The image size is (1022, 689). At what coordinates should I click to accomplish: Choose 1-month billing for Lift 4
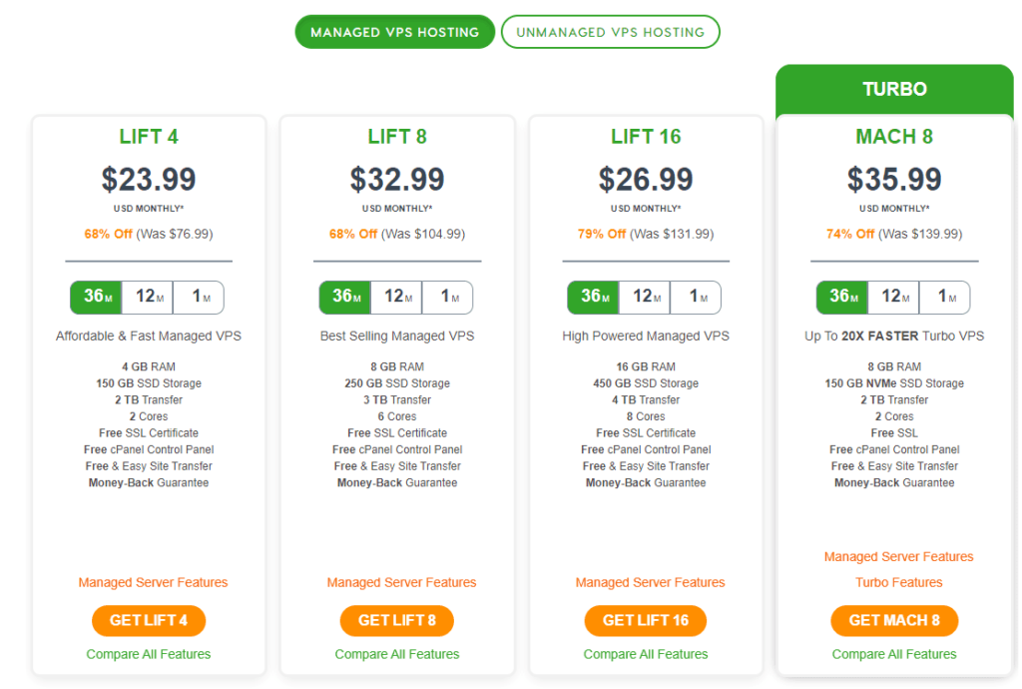(199, 298)
